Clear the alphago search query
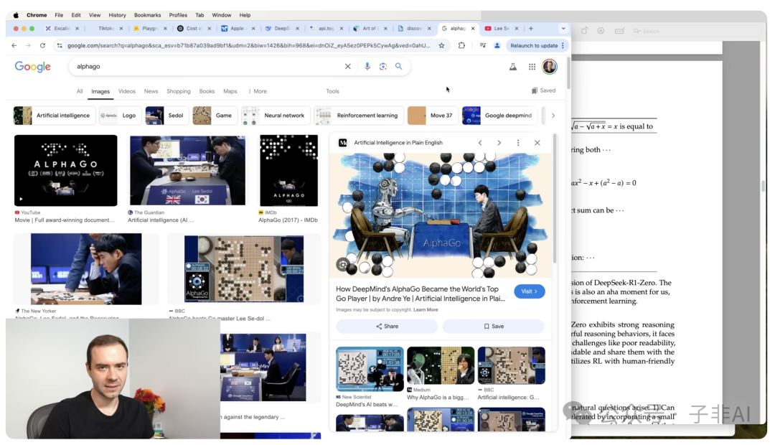775x445 pixels. pyautogui.click(x=347, y=66)
